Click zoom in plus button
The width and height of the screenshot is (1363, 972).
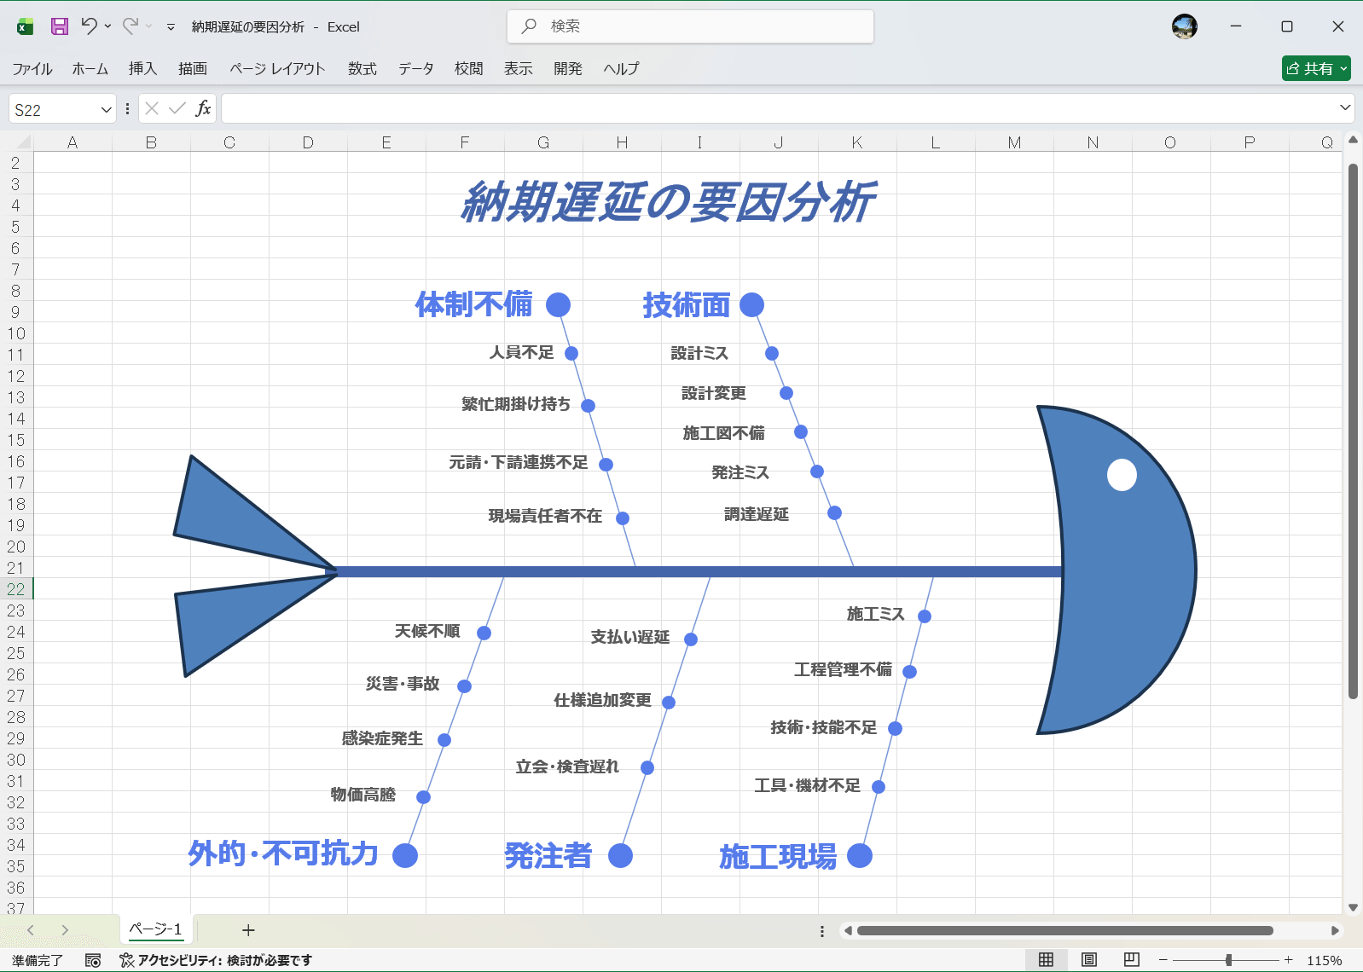1288,961
